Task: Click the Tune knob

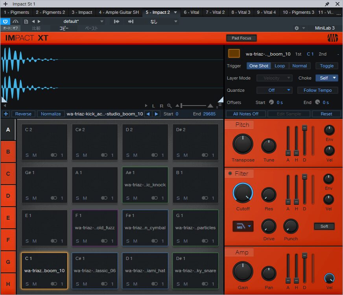Action: pyautogui.click(x=269, y=146)
